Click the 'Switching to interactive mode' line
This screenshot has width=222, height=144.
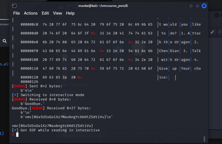click(48, 95)
